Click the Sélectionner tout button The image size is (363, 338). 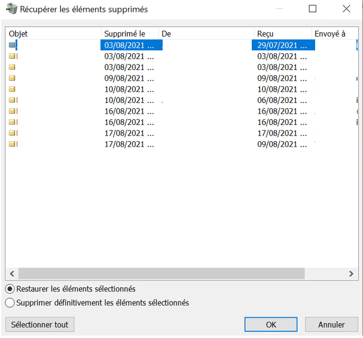(x=40, y=325)
